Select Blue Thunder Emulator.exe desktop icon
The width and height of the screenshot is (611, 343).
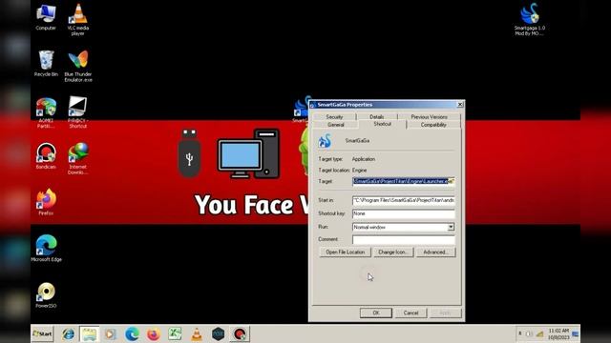click(78, 66)
